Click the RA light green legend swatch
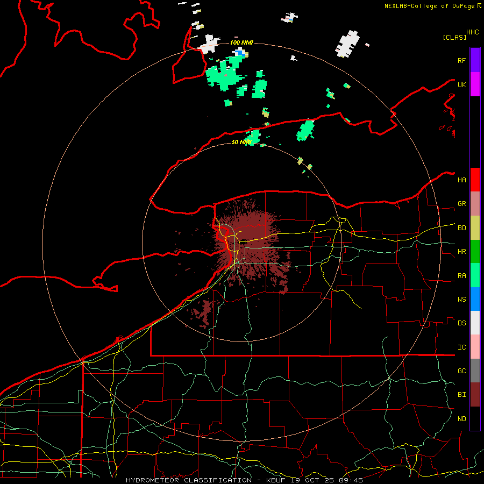 coord(475,275)
